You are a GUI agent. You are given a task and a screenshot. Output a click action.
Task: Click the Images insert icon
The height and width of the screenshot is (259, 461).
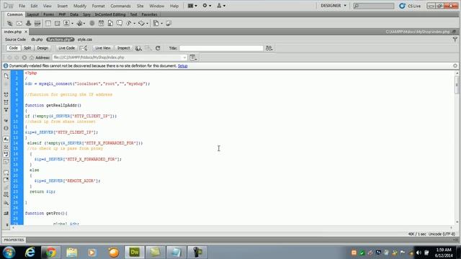66,24
